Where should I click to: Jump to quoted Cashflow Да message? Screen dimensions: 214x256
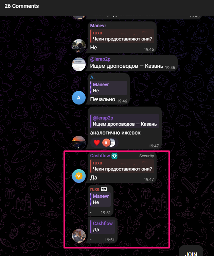point(103,227)
